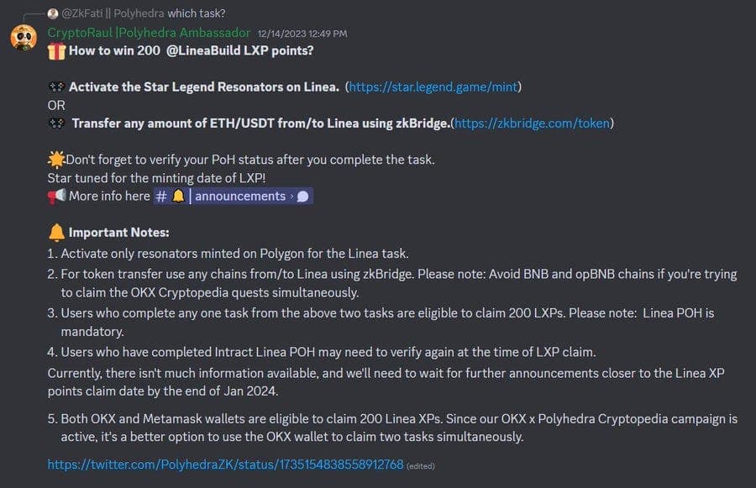Open the zkbridge.com/token link
Screen dimensions: 756x488
click(533, 123)
